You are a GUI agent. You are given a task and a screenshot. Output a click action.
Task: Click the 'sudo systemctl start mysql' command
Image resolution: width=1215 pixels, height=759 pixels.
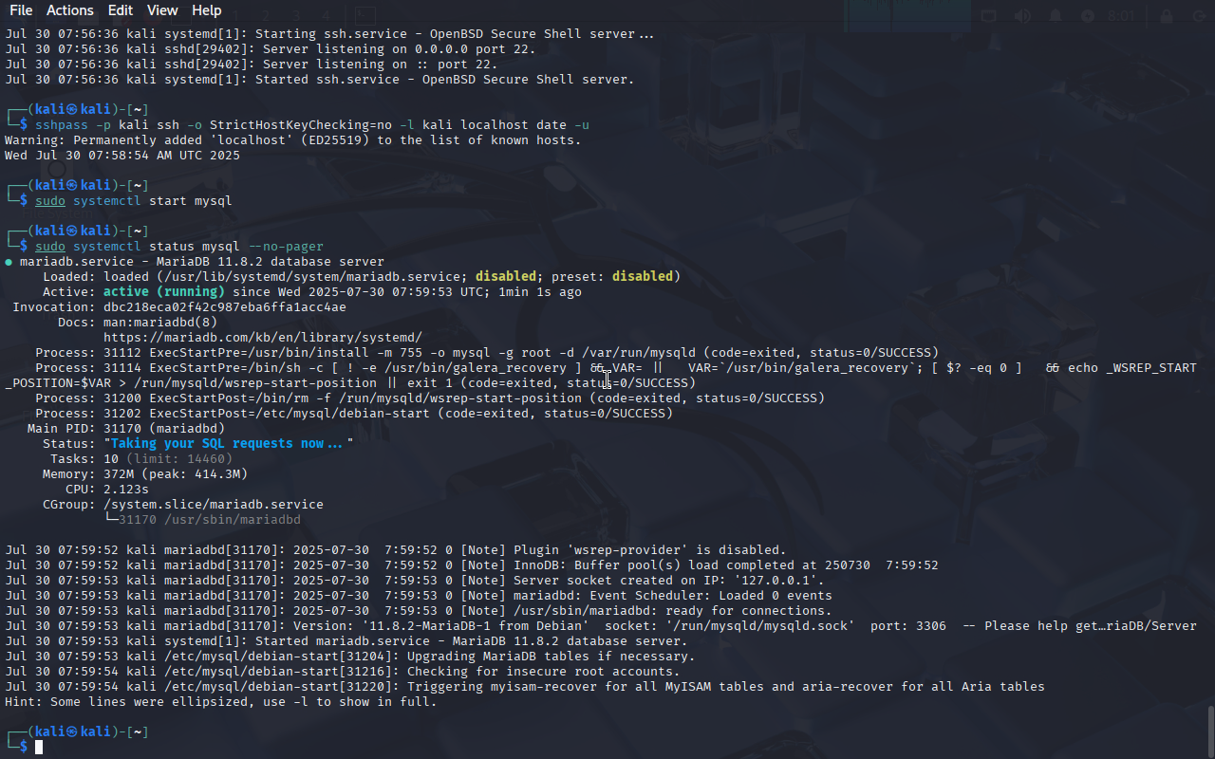point(134,201)
